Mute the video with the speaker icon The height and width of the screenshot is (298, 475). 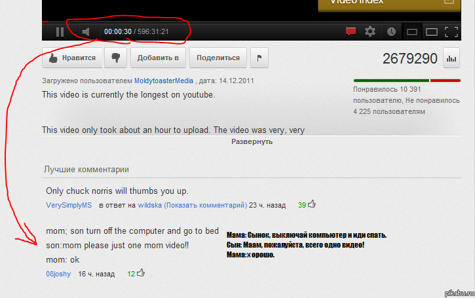click(86, 31)
